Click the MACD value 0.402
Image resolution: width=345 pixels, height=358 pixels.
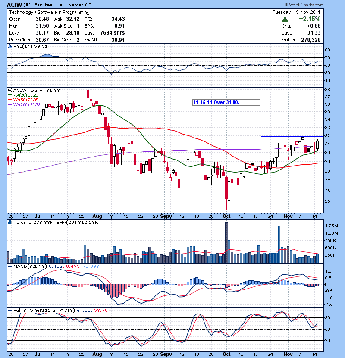point(56,266)
